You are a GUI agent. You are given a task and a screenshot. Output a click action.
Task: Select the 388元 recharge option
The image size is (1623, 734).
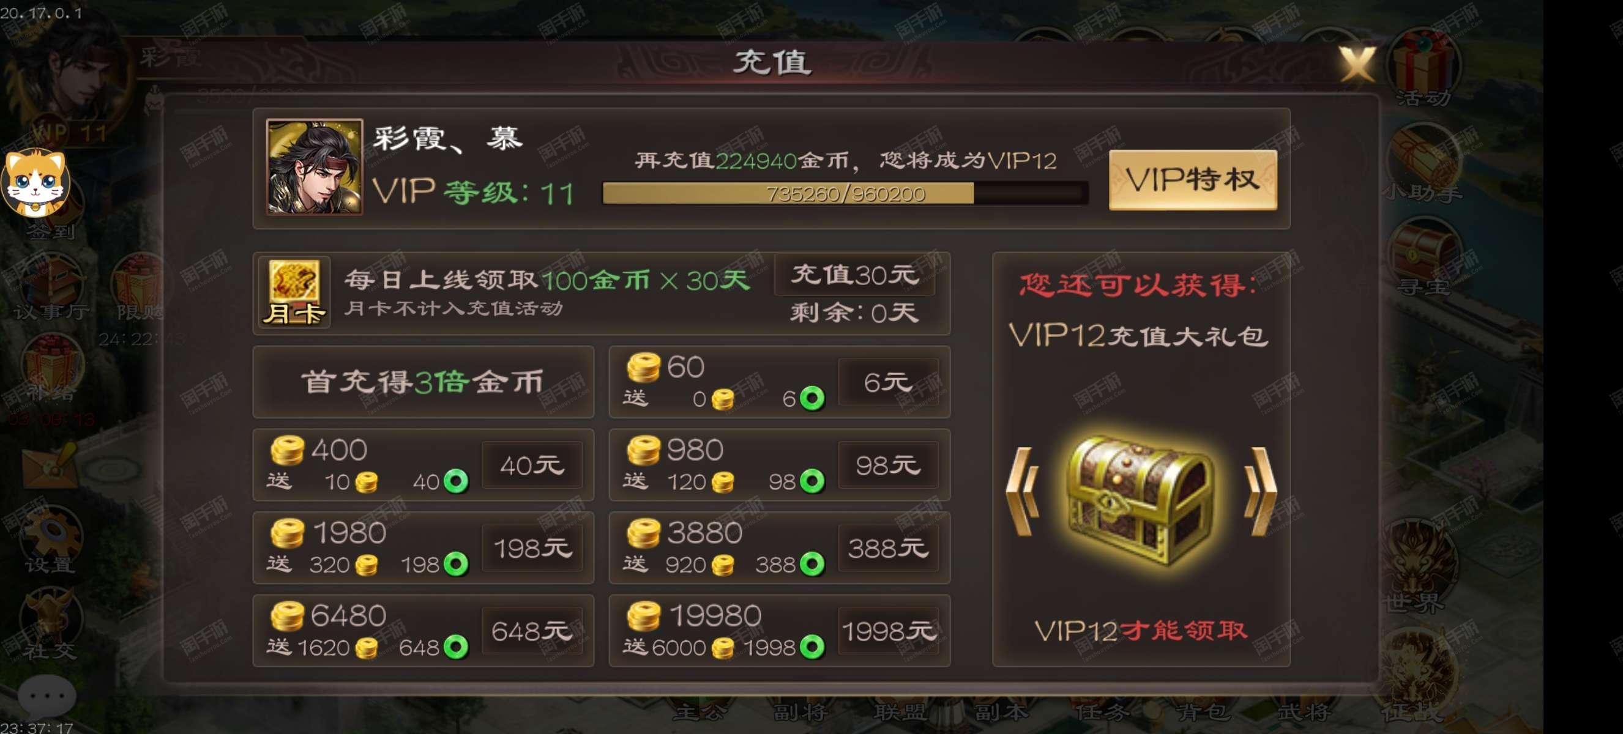point(889,548)
